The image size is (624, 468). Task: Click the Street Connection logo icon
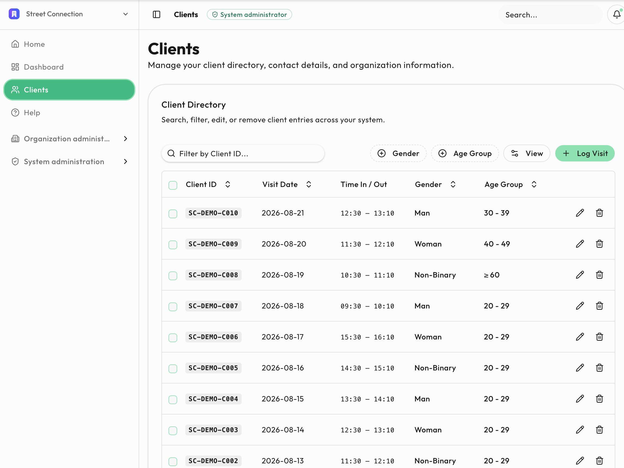click(x=14, y=14)
